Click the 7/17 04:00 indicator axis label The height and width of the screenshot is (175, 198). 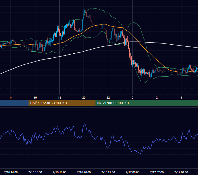(181, 172)
